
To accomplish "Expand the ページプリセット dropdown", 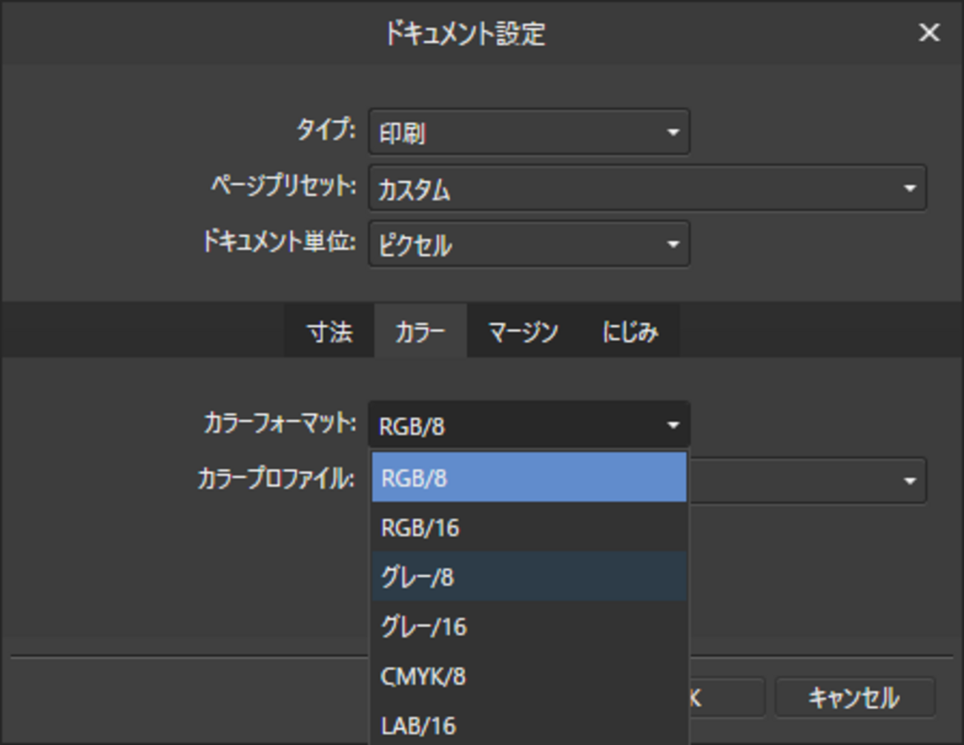I will coord(647,188).
